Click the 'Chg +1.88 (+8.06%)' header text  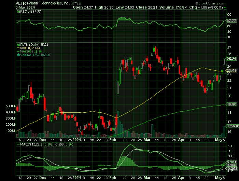pyautogui.click(x=206, y=7)
